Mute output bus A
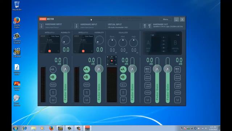The height and width of the screenshot is (131, 232). (148, 100)
